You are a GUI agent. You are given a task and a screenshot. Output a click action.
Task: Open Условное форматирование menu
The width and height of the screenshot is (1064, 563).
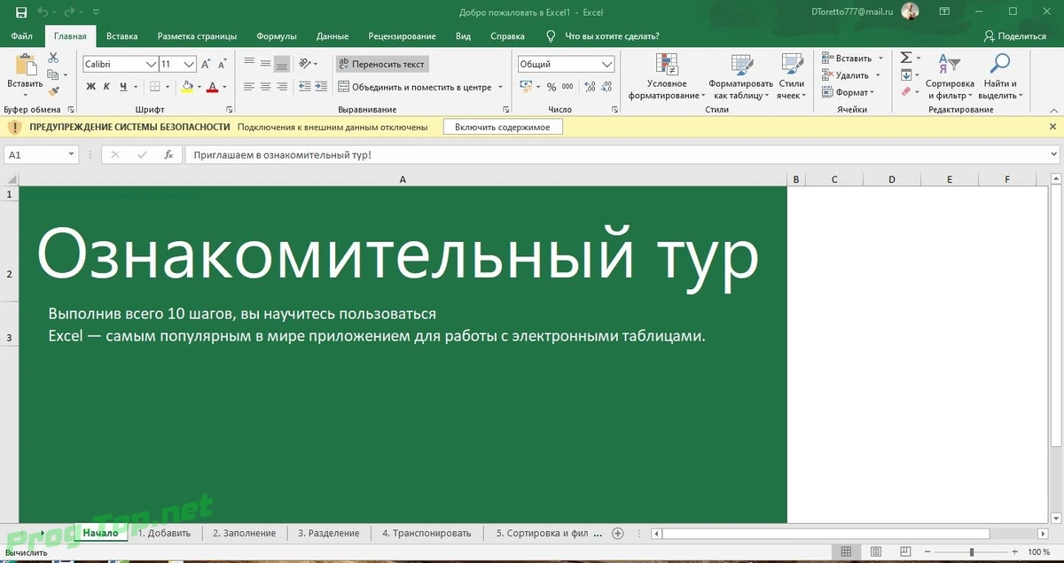[667, 77]
